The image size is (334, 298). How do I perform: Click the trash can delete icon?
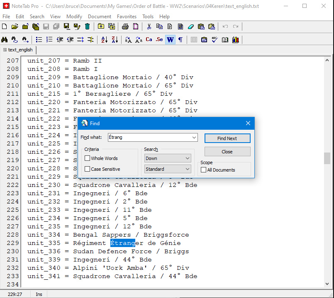pyautogui.click(x=87, y=27)
